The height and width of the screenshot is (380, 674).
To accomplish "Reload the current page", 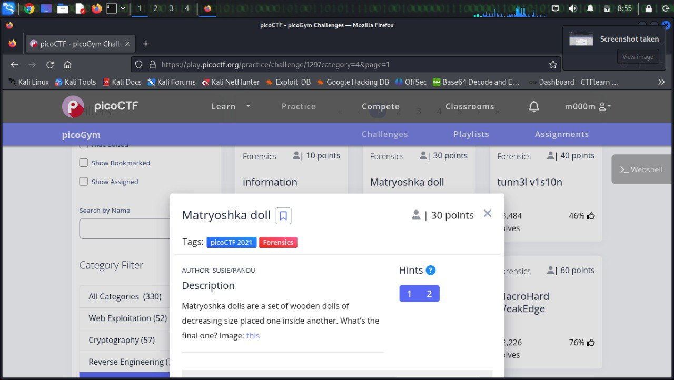I will (50, 65).
